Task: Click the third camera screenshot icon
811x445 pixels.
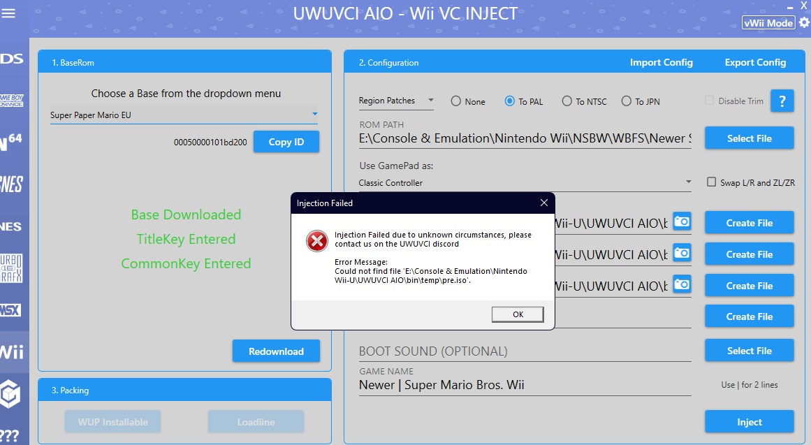Action: click(682, 284)
